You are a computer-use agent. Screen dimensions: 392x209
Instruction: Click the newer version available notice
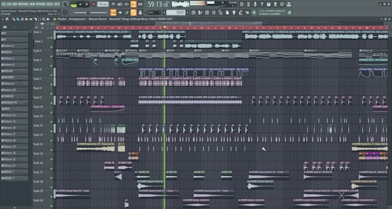click(x=272, y=13)
